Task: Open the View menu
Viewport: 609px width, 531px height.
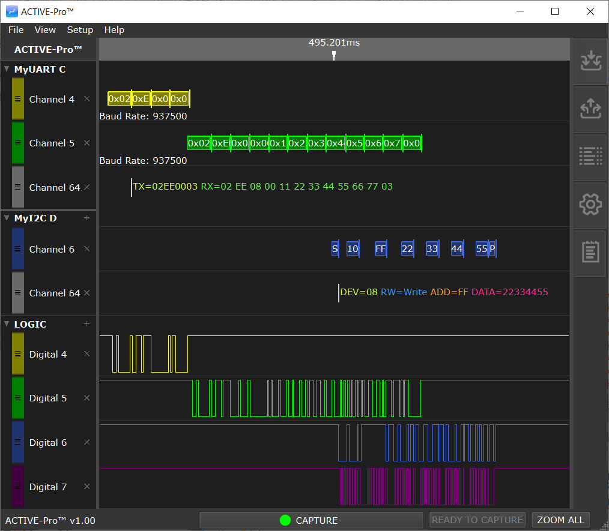Action: tap(45, 30)
